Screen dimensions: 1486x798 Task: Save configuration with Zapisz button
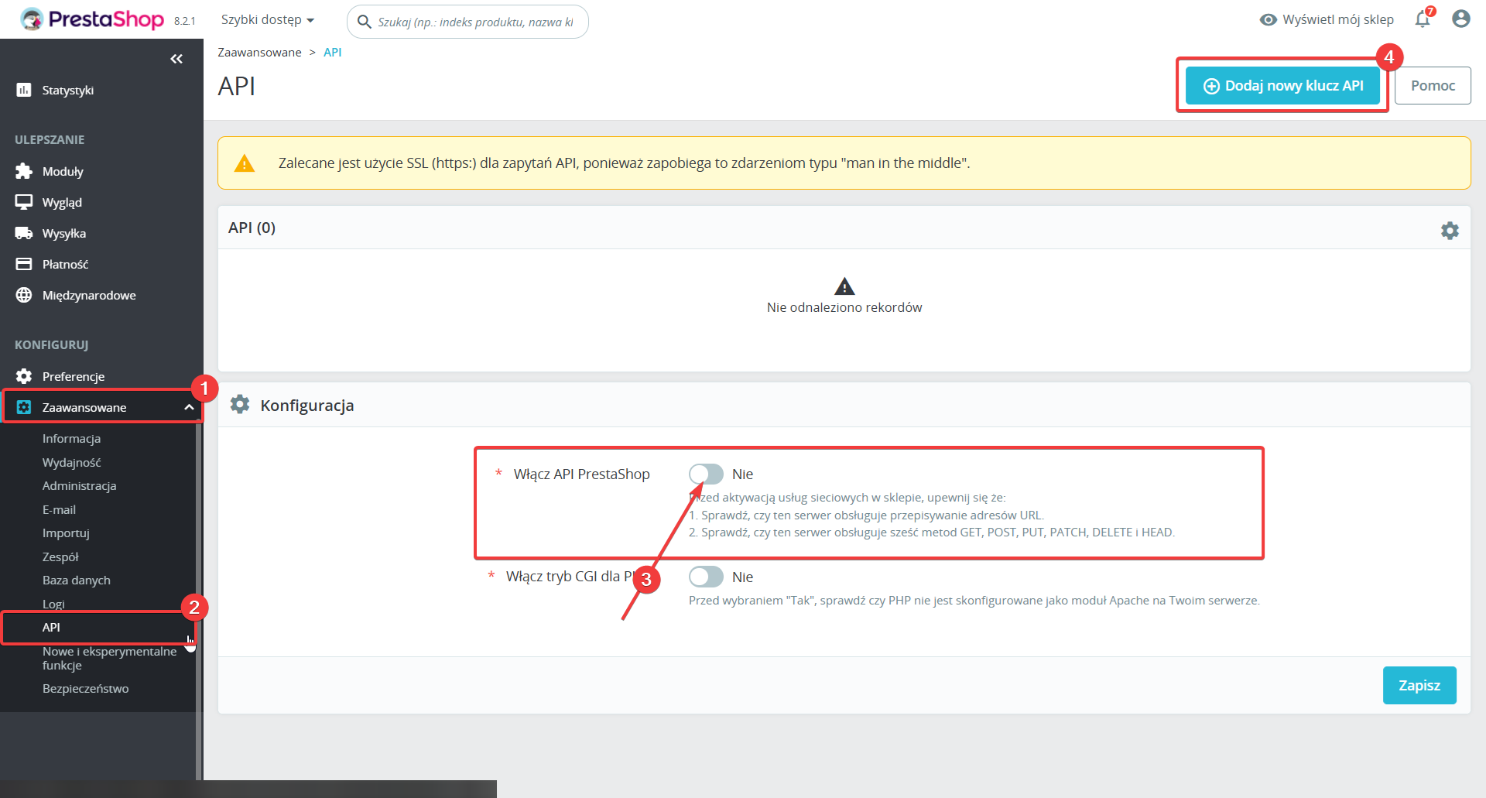point(1419,685)
